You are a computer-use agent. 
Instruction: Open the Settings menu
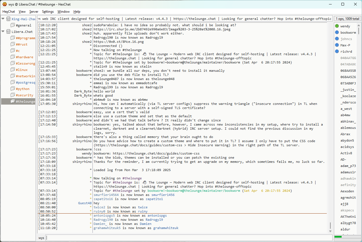[48, 12]
